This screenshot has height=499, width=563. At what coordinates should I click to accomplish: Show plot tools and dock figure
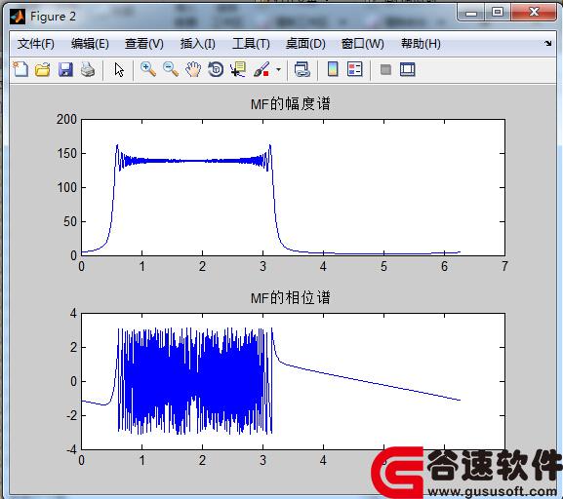tap(408, 69)
